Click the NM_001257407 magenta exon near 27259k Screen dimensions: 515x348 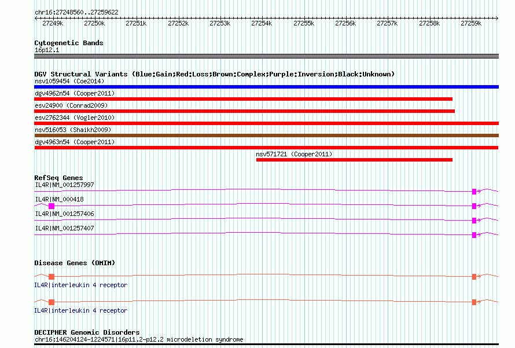coord(474,235)
